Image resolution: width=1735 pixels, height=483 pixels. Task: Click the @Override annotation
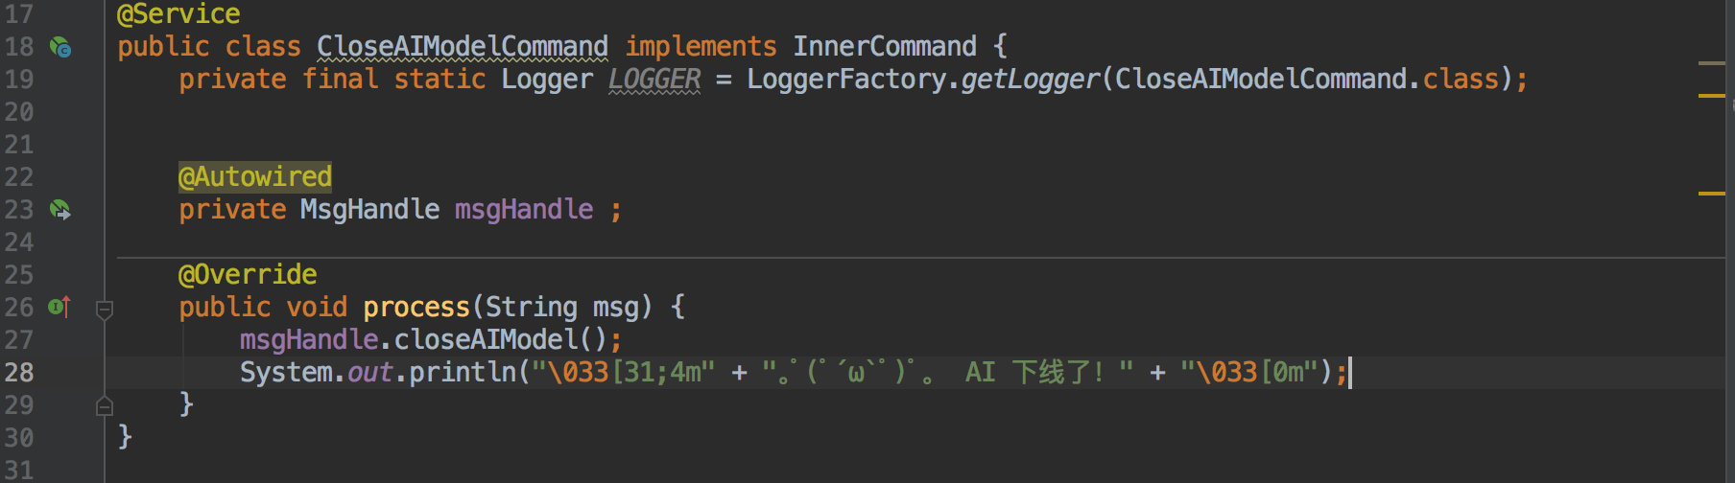(247, 275)
